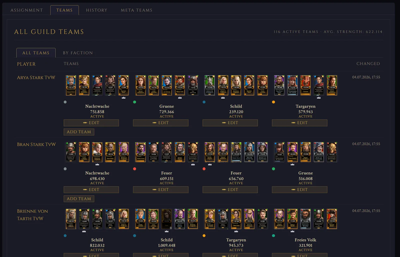Click the Petyr Baelish hero card

pyautogui.click(x=292, y=152)
